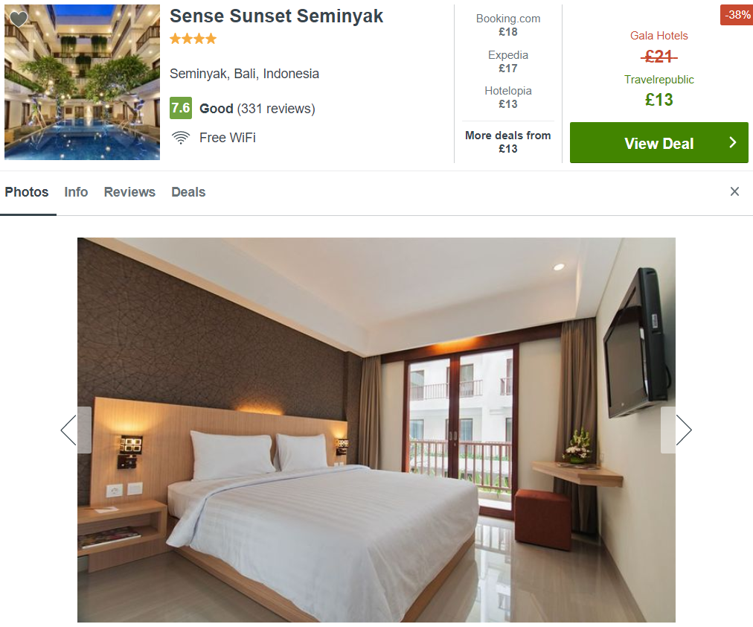Select the Expedia £17 deal

pos(507,62)
